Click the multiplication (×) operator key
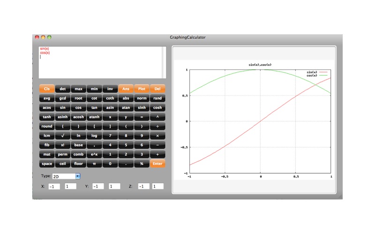This screenshot has width=375, height=234. tap(157, 136)
